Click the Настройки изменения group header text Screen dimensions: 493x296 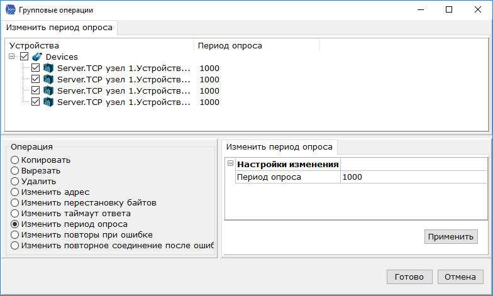point(288,165)
